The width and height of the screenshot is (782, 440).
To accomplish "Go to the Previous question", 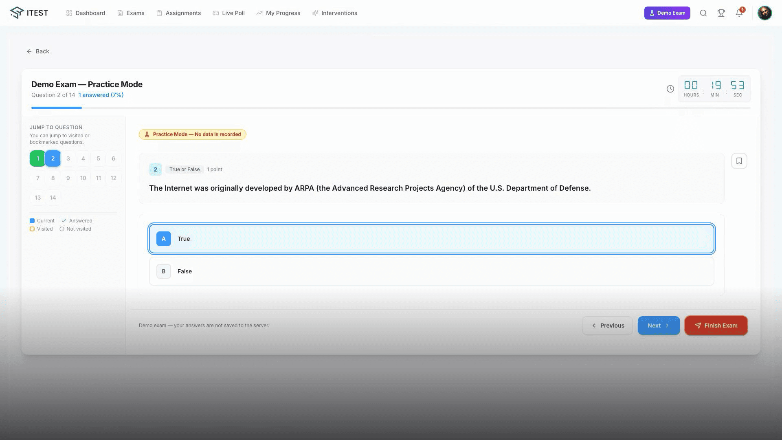I will 607,326.
